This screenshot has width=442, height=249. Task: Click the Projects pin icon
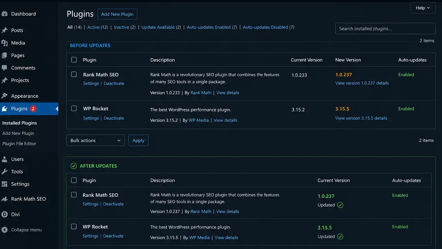pyautogui.click(x=4, y=80)
